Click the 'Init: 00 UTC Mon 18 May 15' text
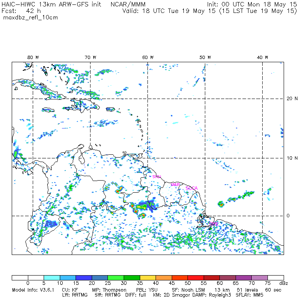This screenshot has width=299, height=299. click(x=252, y=4)
